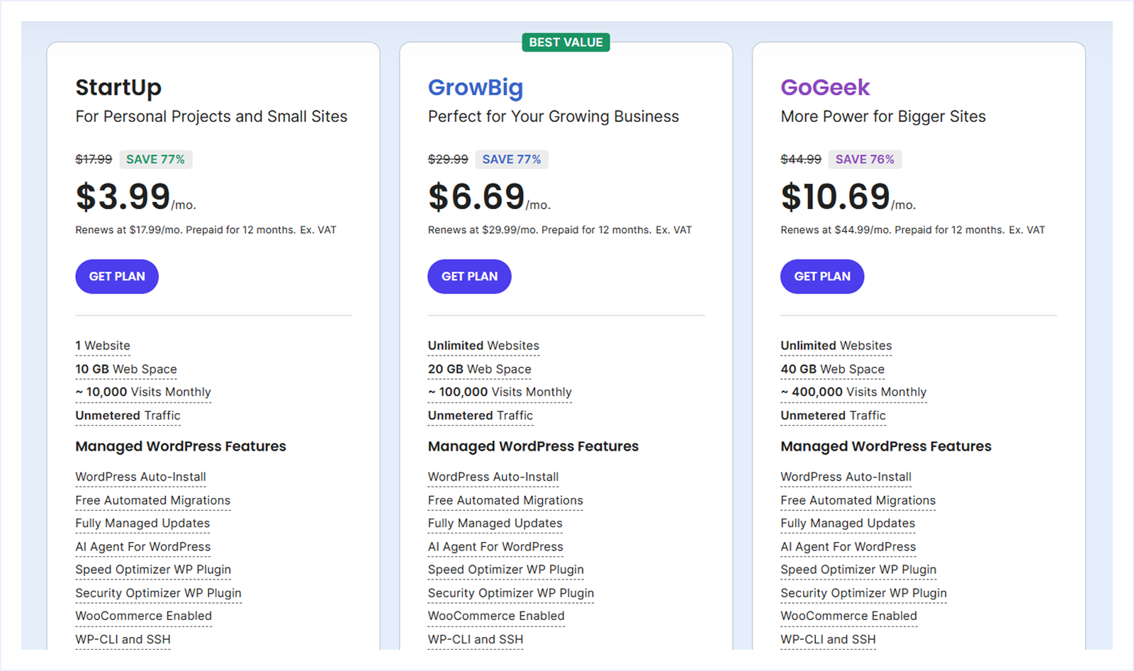The height and width of the screenshot is (671, 1134).
Task: Click AI Agent For WordPress under GrowBig
Action: 495,546
